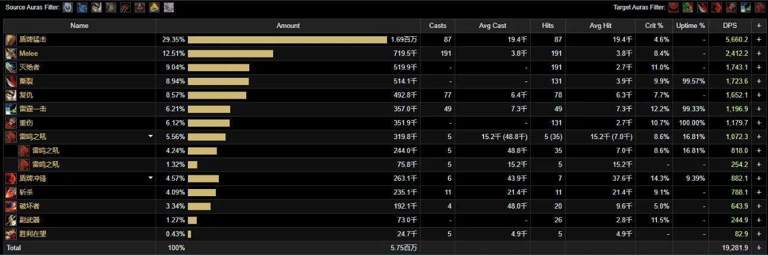Viewport: 768px width, 255px height.
Task: Click the 盾牌猛击 ability icon
Action: point(11,40)
